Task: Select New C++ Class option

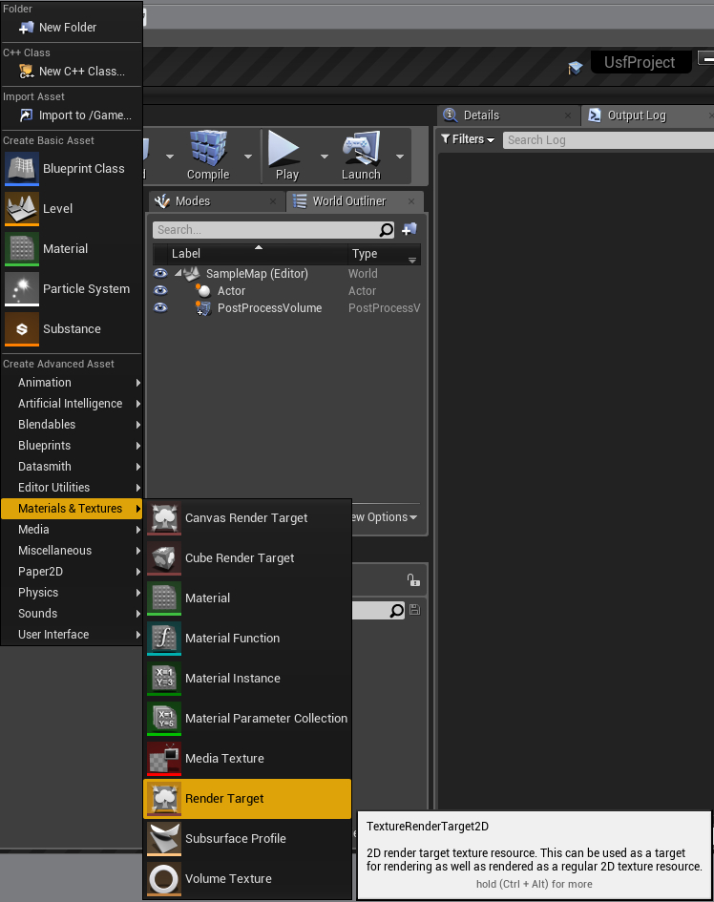Action: click(x=72, y=72)
